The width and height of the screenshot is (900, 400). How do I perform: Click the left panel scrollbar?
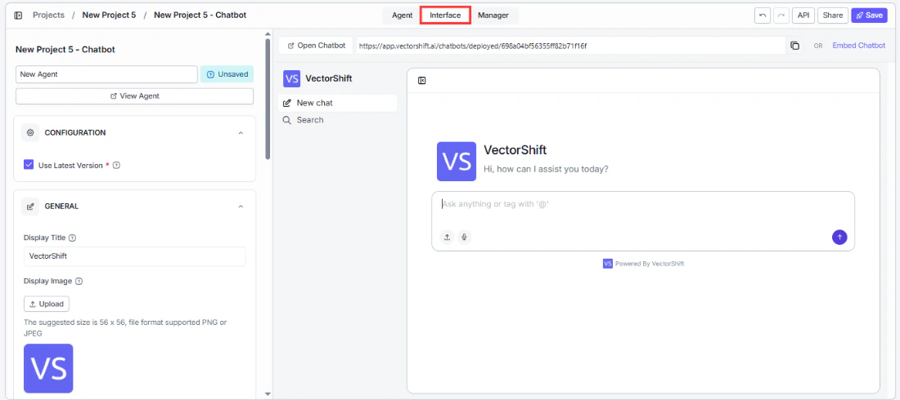point(268,98)
